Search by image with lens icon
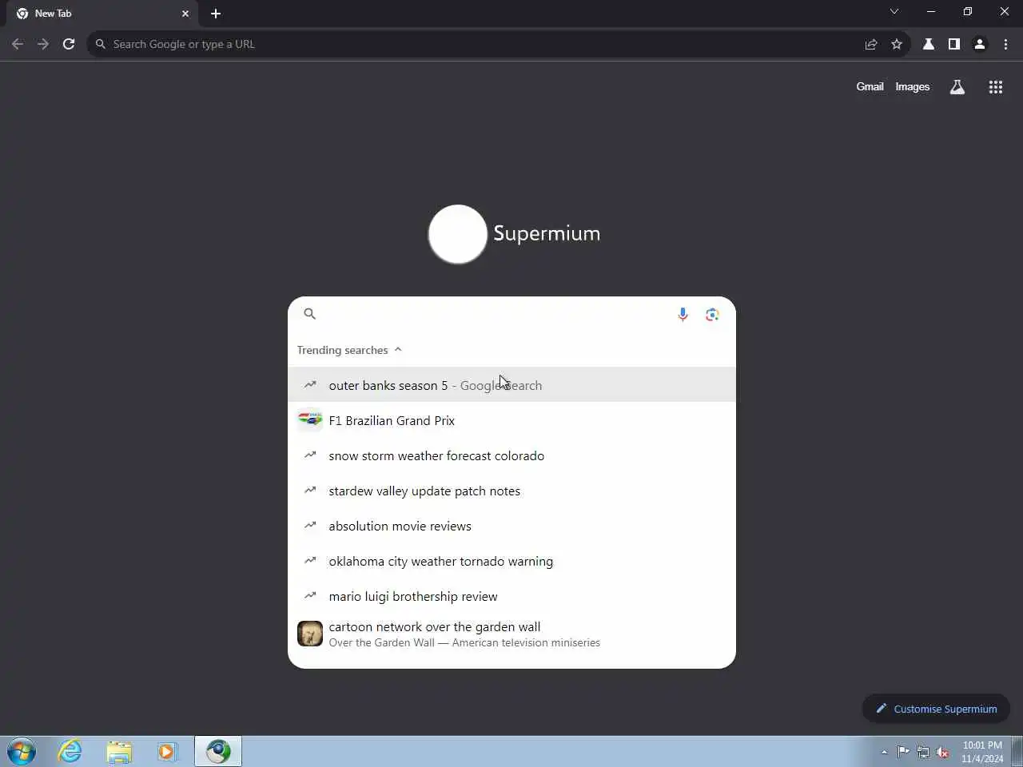 click(712, 314)
